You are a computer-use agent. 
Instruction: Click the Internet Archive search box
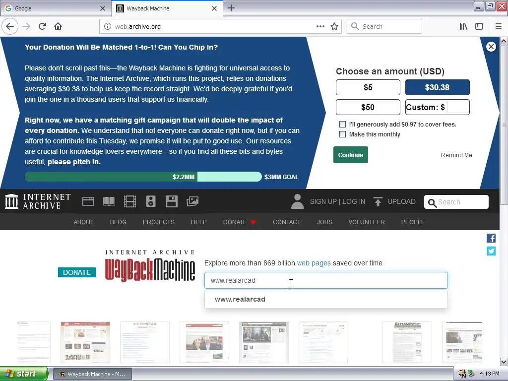(x=456, y=202)
